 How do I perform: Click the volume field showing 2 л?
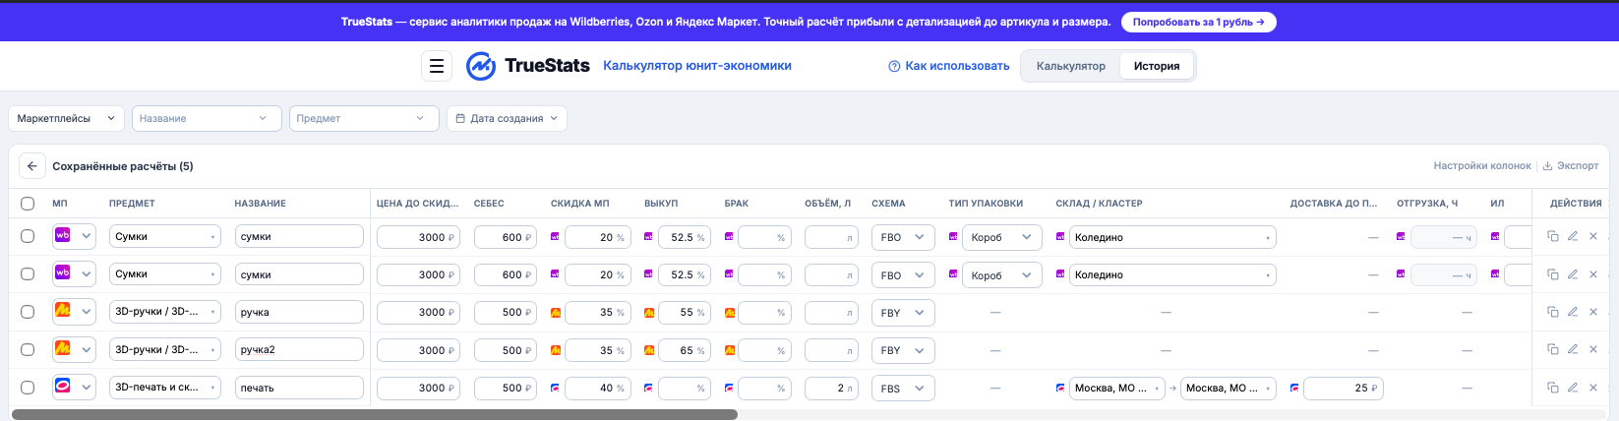pyautogui.click(x=831, y=388)
